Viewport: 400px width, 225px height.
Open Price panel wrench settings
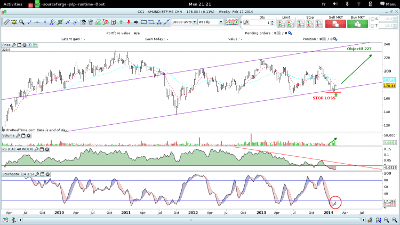pos(14,45)
